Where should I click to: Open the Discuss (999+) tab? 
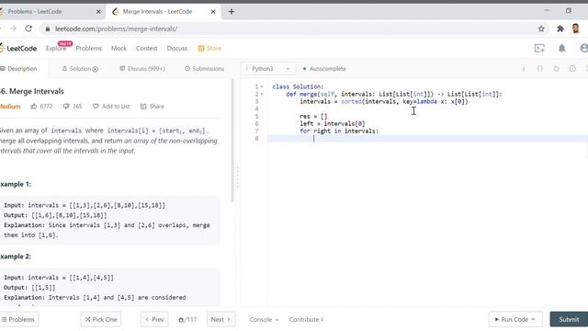142,69
